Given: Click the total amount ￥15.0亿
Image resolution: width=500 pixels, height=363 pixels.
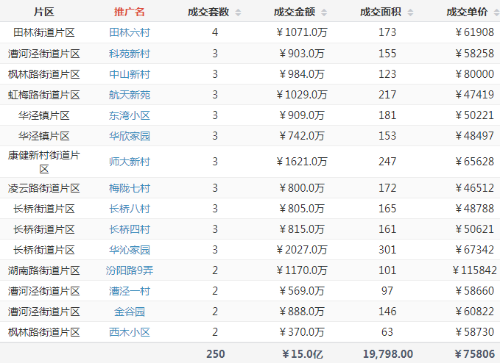Looking at the screenshot, I should [x=303, y=354].
